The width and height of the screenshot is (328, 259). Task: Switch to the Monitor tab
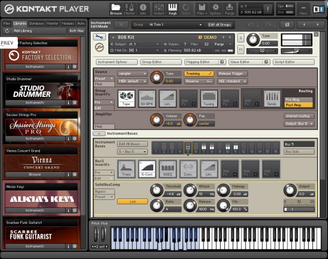pos(52,24)
